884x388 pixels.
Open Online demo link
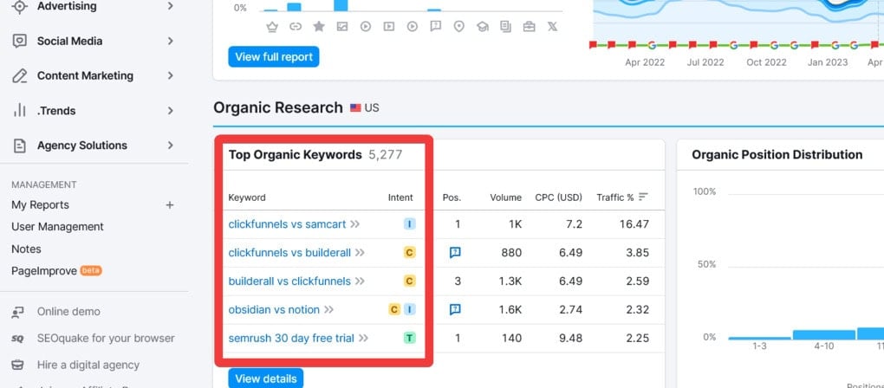point(68,312)
